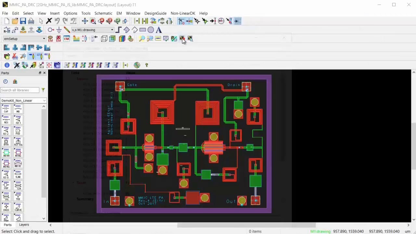Click the parts search filter funnel
Screen dimensions: 416x234
click(43, 90)
